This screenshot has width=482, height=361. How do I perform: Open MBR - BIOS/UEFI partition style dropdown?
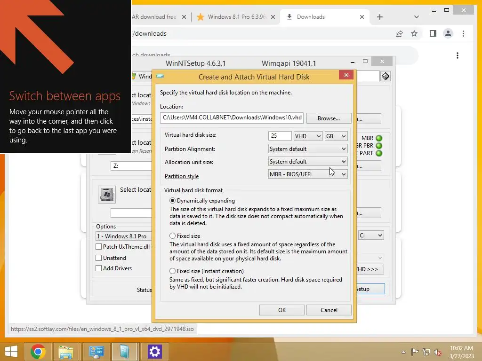pos(308,174)
